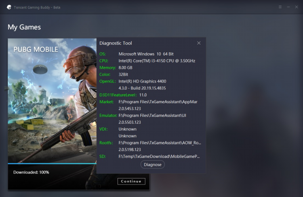Select the i3-4150 CPU value text

click(157, 61)
